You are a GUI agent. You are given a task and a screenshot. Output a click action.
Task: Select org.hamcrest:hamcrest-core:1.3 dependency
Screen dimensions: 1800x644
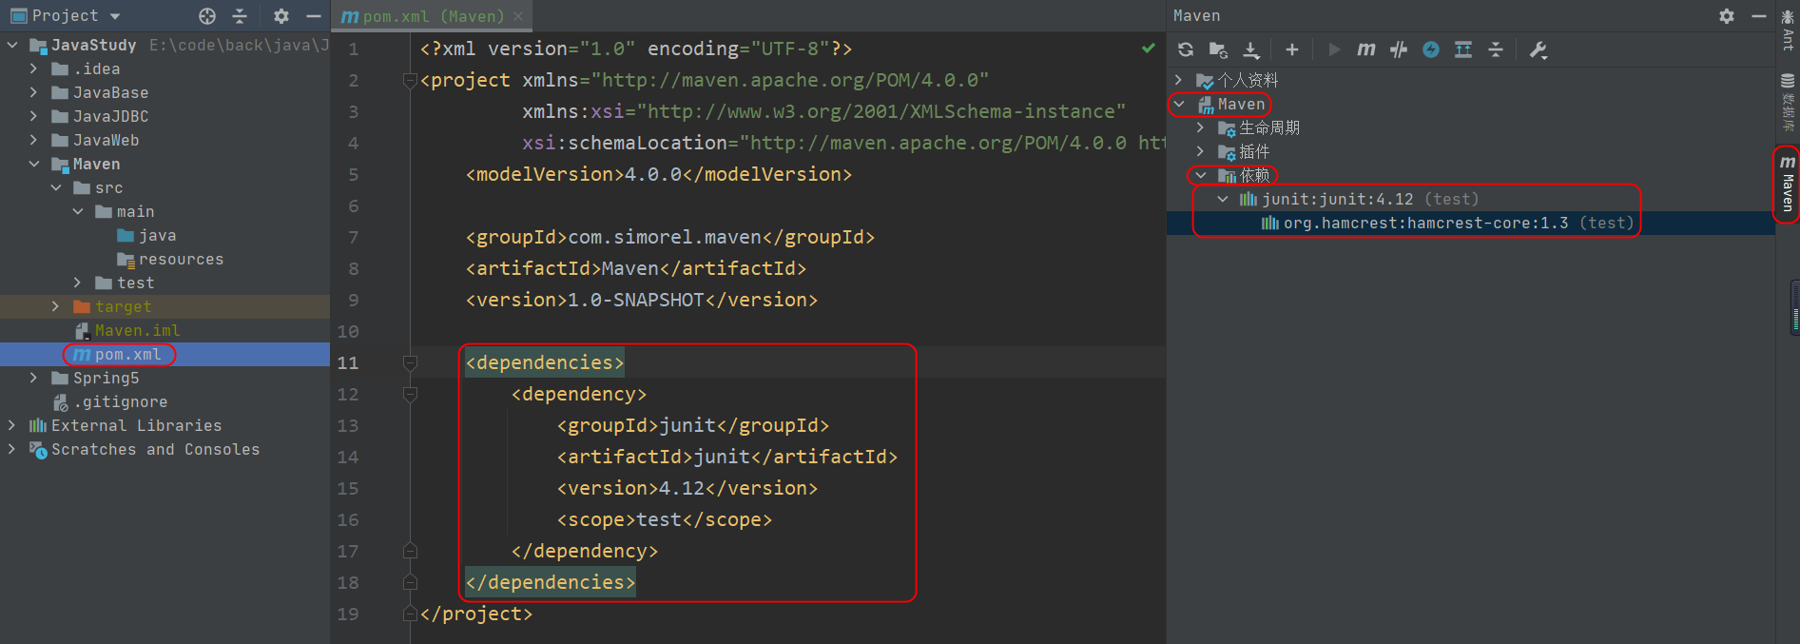(1448, 223)
